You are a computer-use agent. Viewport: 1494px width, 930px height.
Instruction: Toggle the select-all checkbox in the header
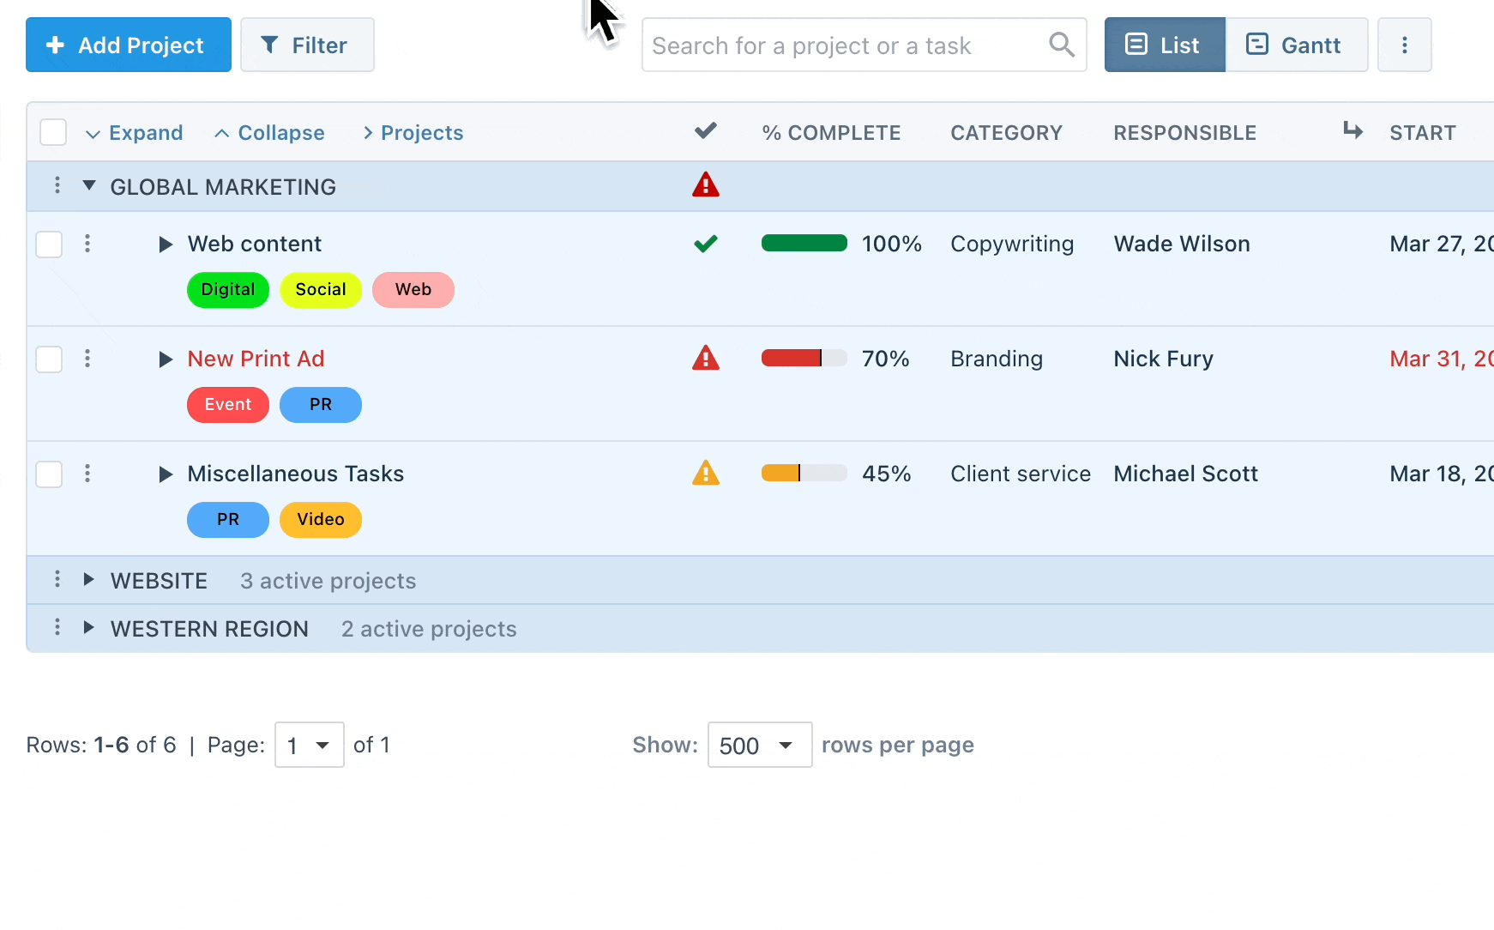point(52,131)
